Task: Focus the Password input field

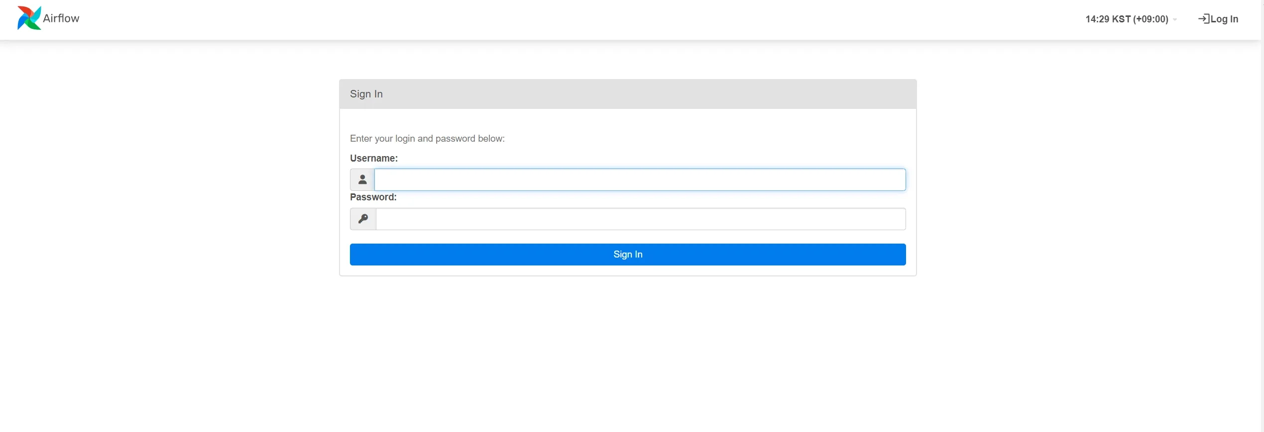Action: pyautogui.click(x=641, y=219)
